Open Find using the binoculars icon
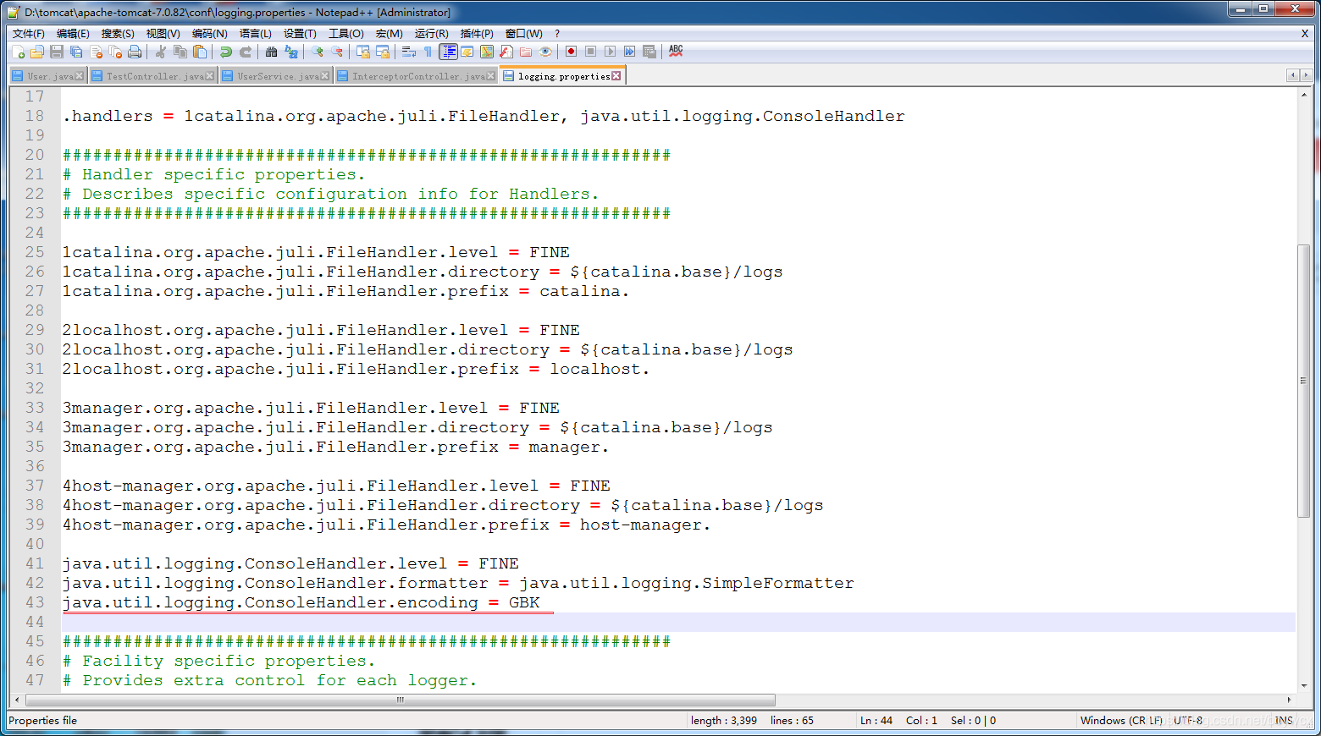Screen dimensions: 1321x736 (x=271, y=52)
